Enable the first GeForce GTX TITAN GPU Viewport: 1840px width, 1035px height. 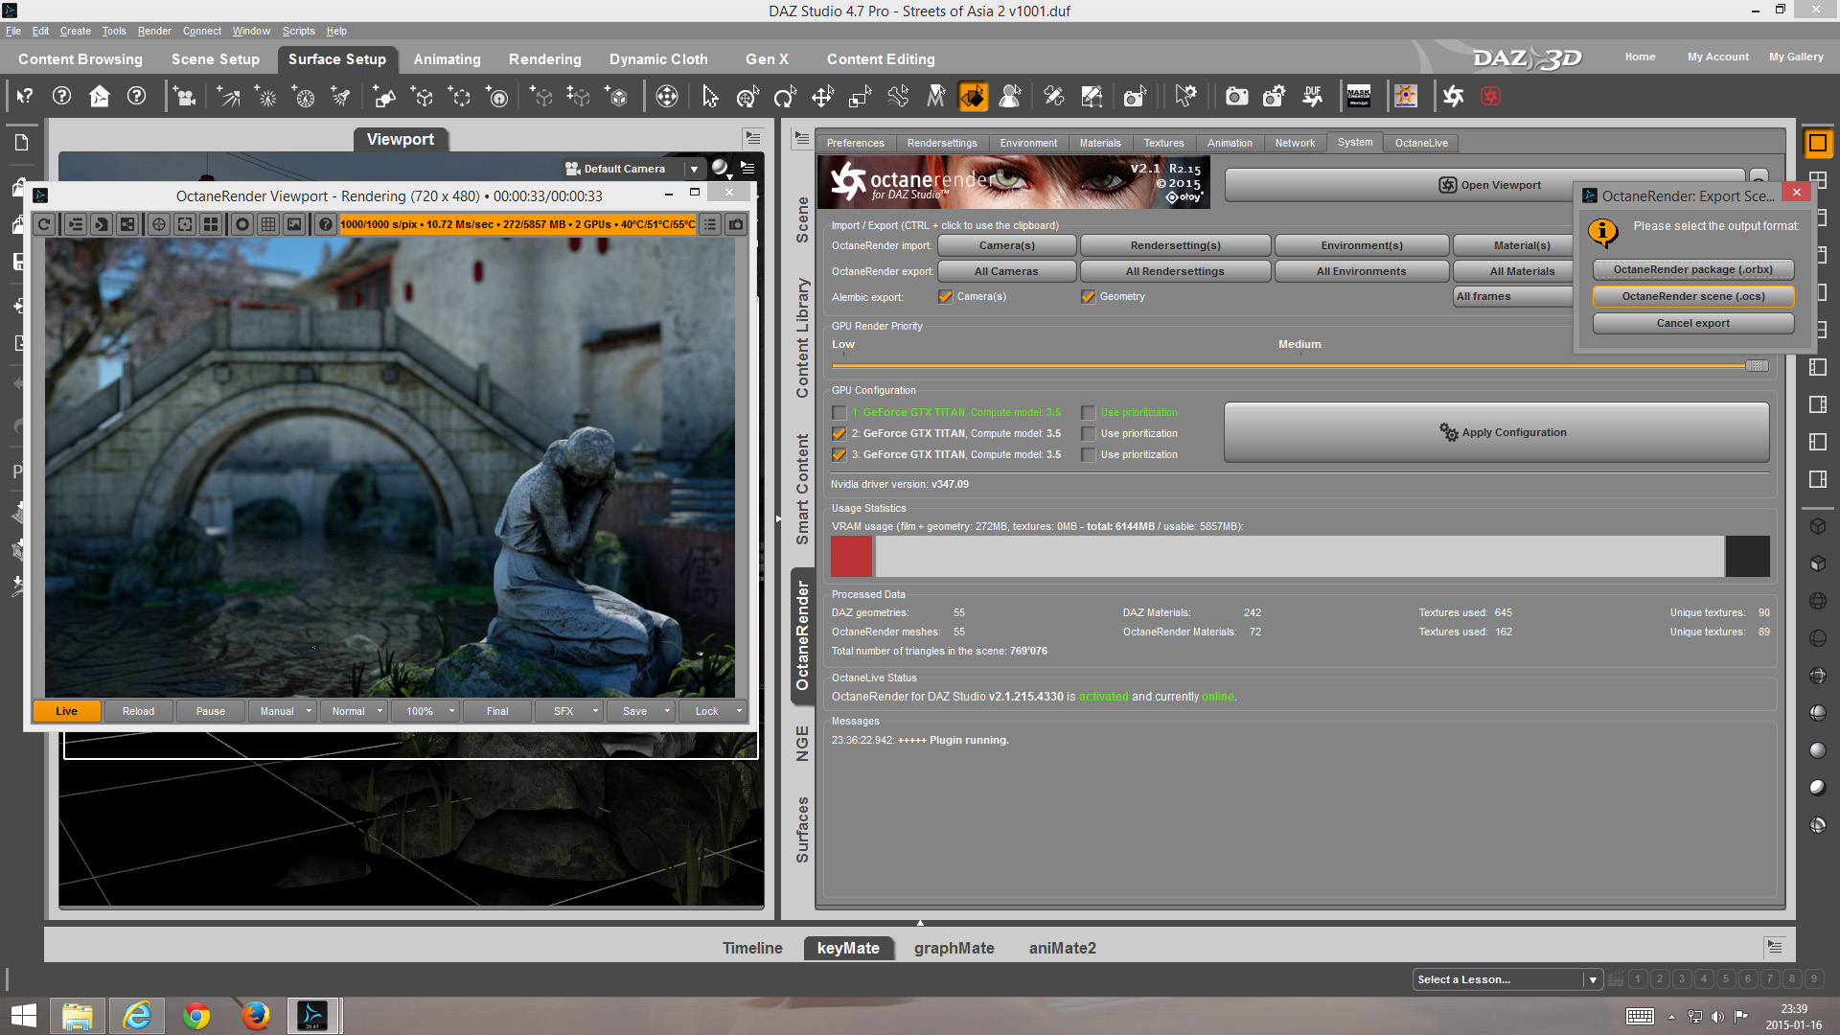[839, 413]
